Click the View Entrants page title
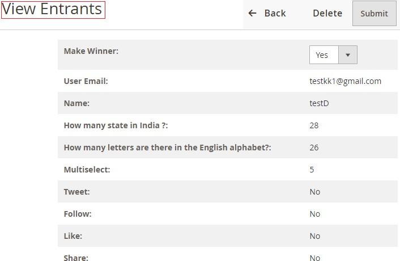 pyautogui.click(x=53, y=10)
